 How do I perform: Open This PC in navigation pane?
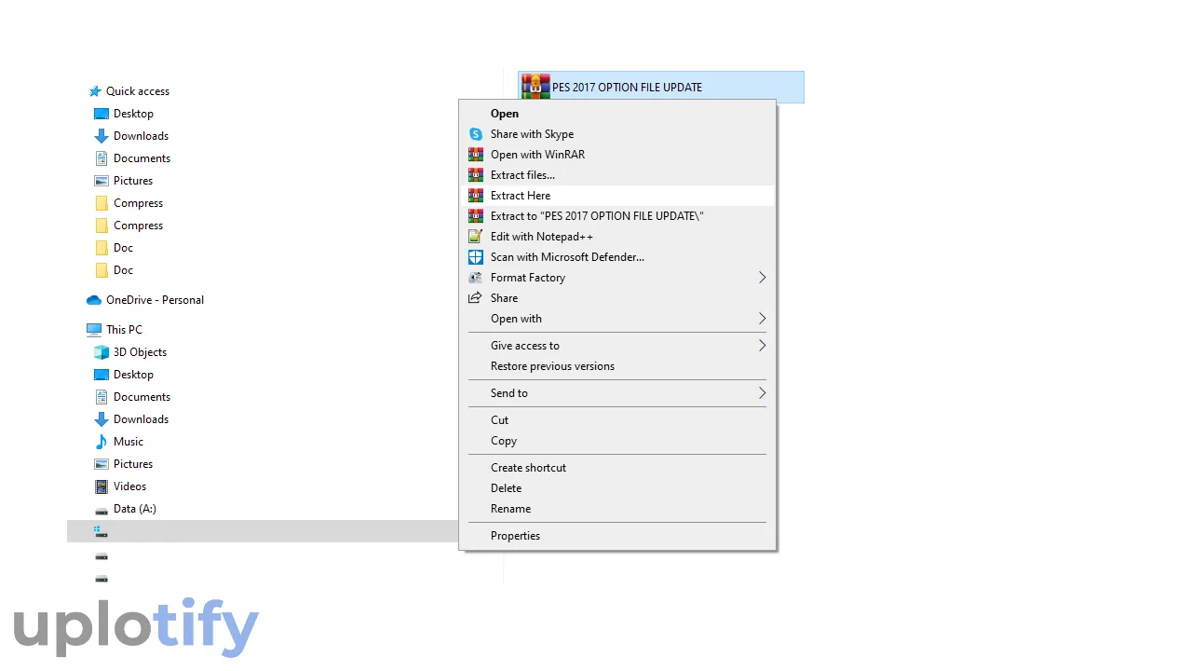click(x=124, y=330)
